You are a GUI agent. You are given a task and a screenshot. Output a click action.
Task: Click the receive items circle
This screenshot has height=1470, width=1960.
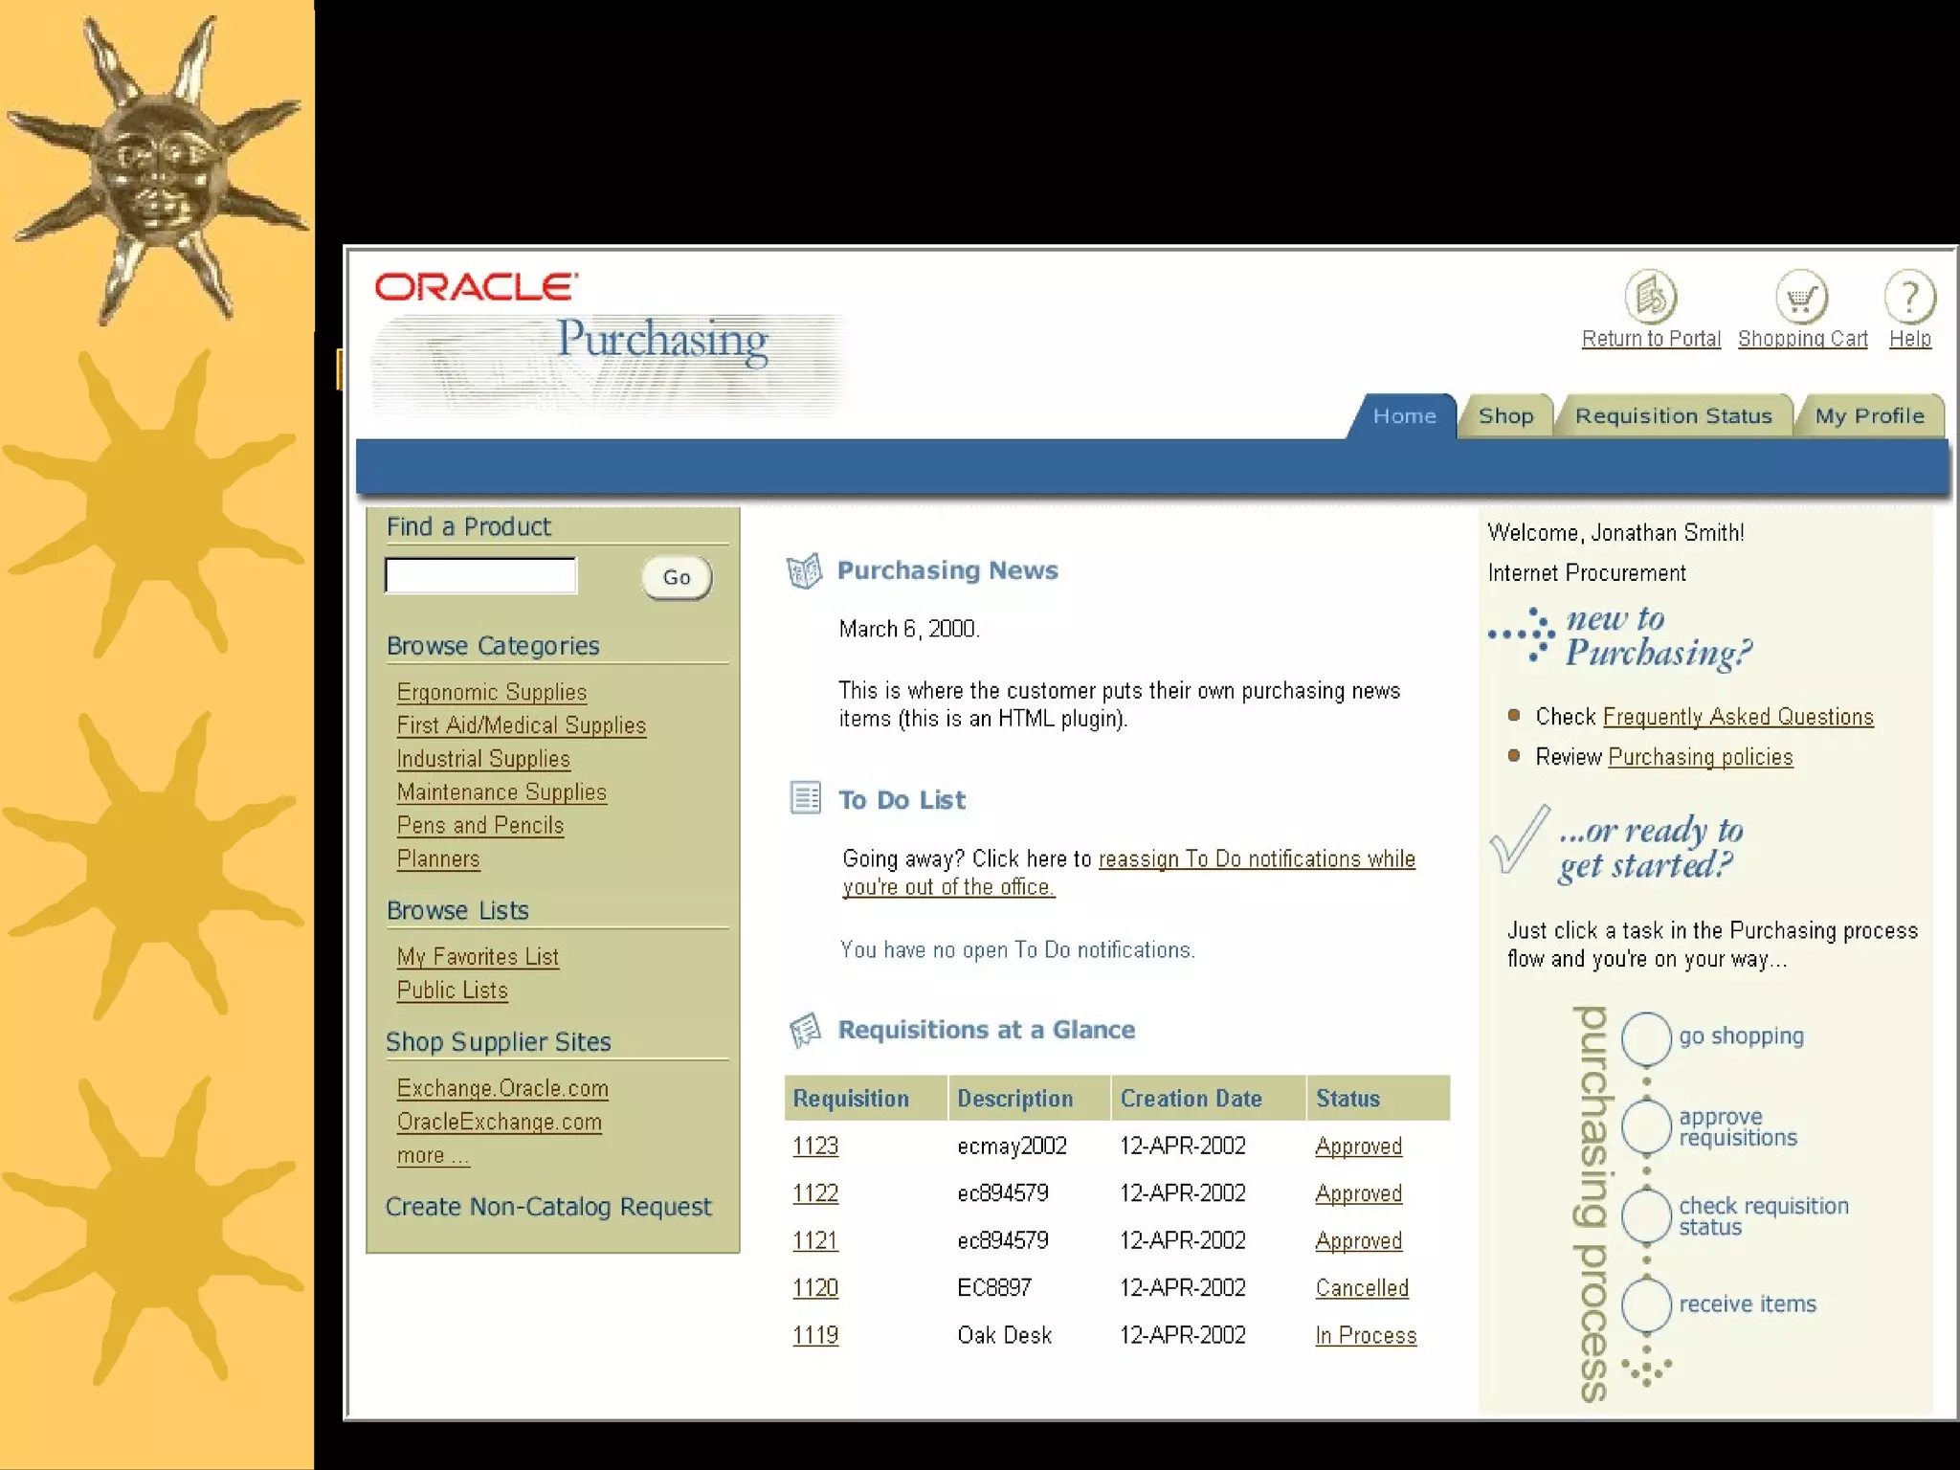click(x=1646, y=1304)
